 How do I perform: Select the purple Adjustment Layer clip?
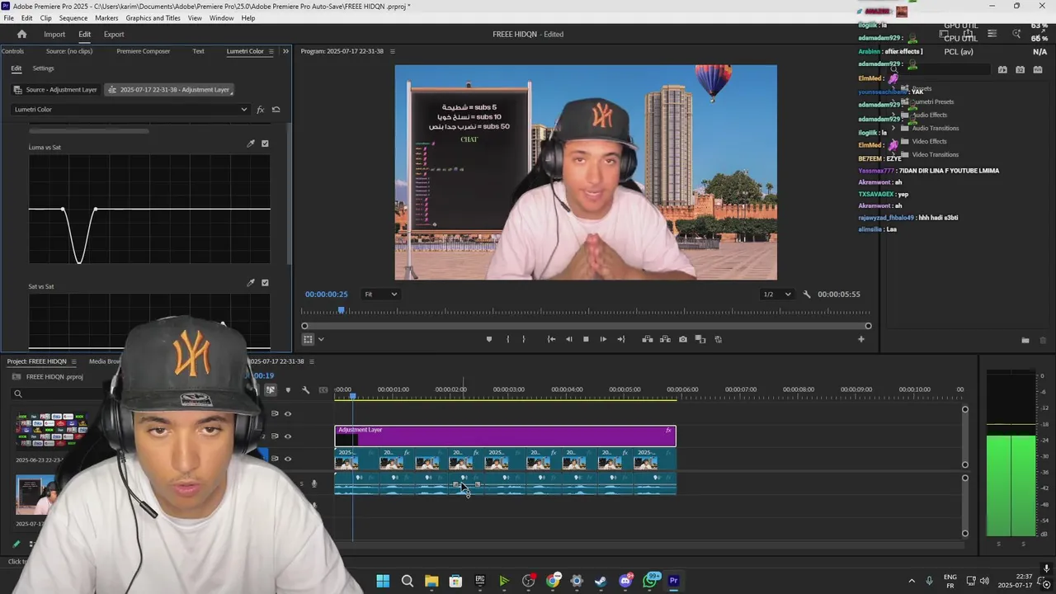505,436
